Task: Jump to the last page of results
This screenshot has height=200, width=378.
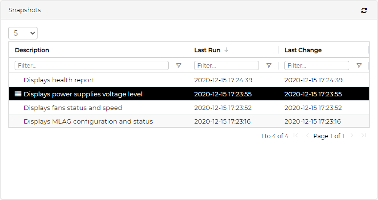Action: [x=363, y=136]
